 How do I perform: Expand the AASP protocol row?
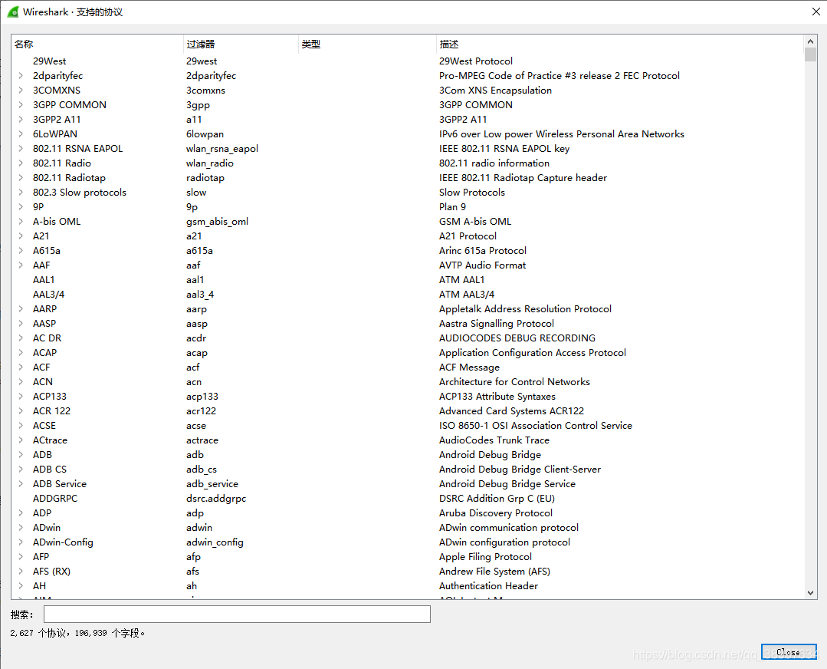coord(21,323)
